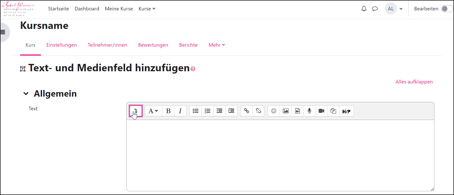Viewport: 454px width, 195px height.
Task: Switch to the Kurs tab
Action: (x=31, y=45)
